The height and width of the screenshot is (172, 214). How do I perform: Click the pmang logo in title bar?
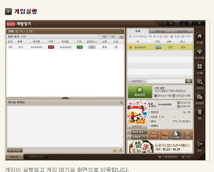point(11,24)
